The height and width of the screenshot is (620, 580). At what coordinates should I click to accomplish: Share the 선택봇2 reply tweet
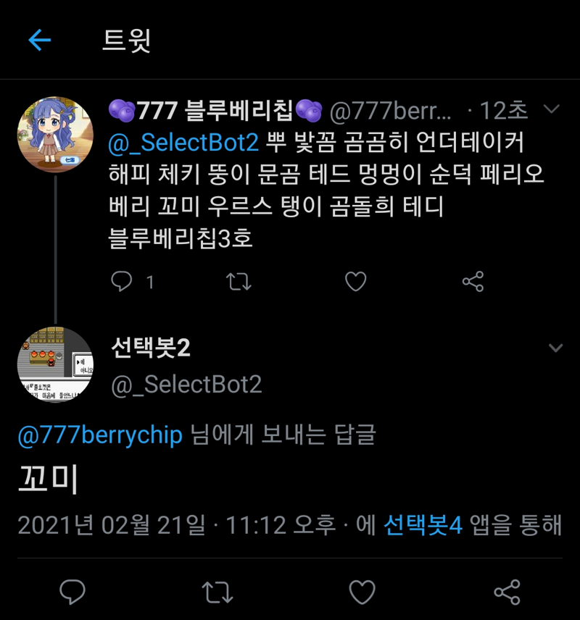[507, 592]
